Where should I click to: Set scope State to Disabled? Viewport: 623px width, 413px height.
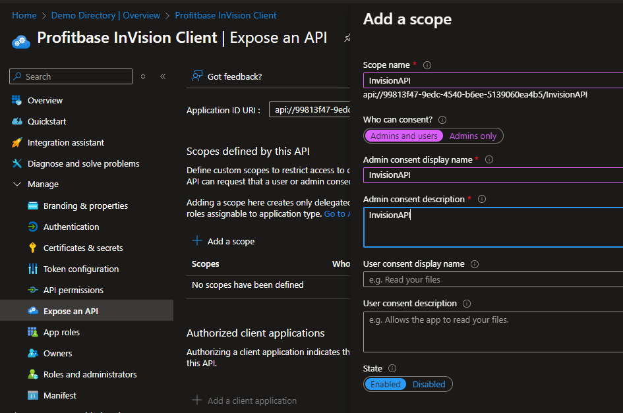coord(429,384)
